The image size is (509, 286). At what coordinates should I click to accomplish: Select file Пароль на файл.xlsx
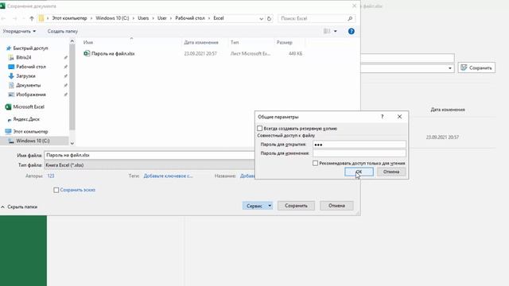113,53
